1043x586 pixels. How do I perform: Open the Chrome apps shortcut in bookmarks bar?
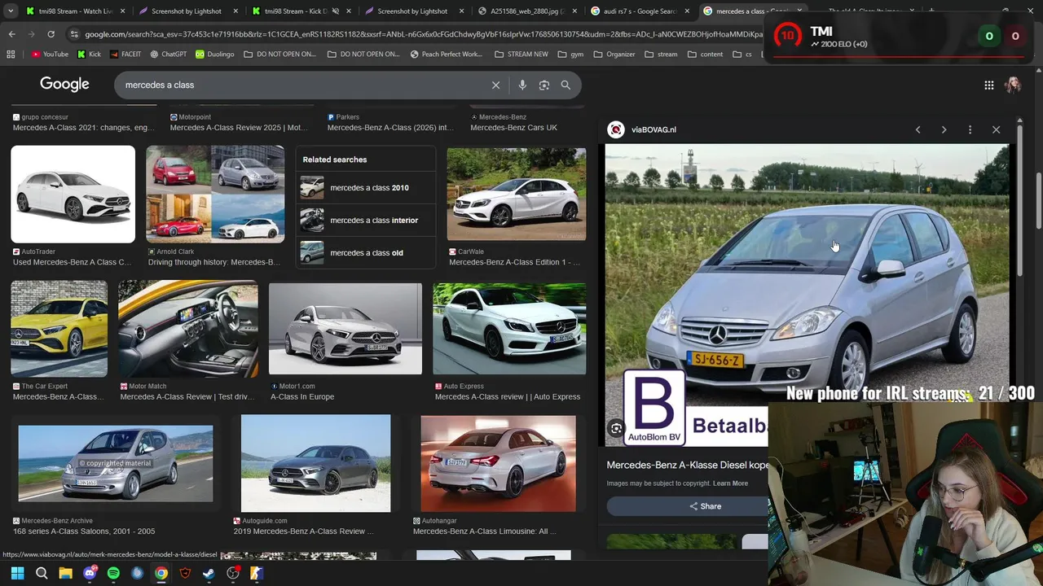[x=11, y=54]
